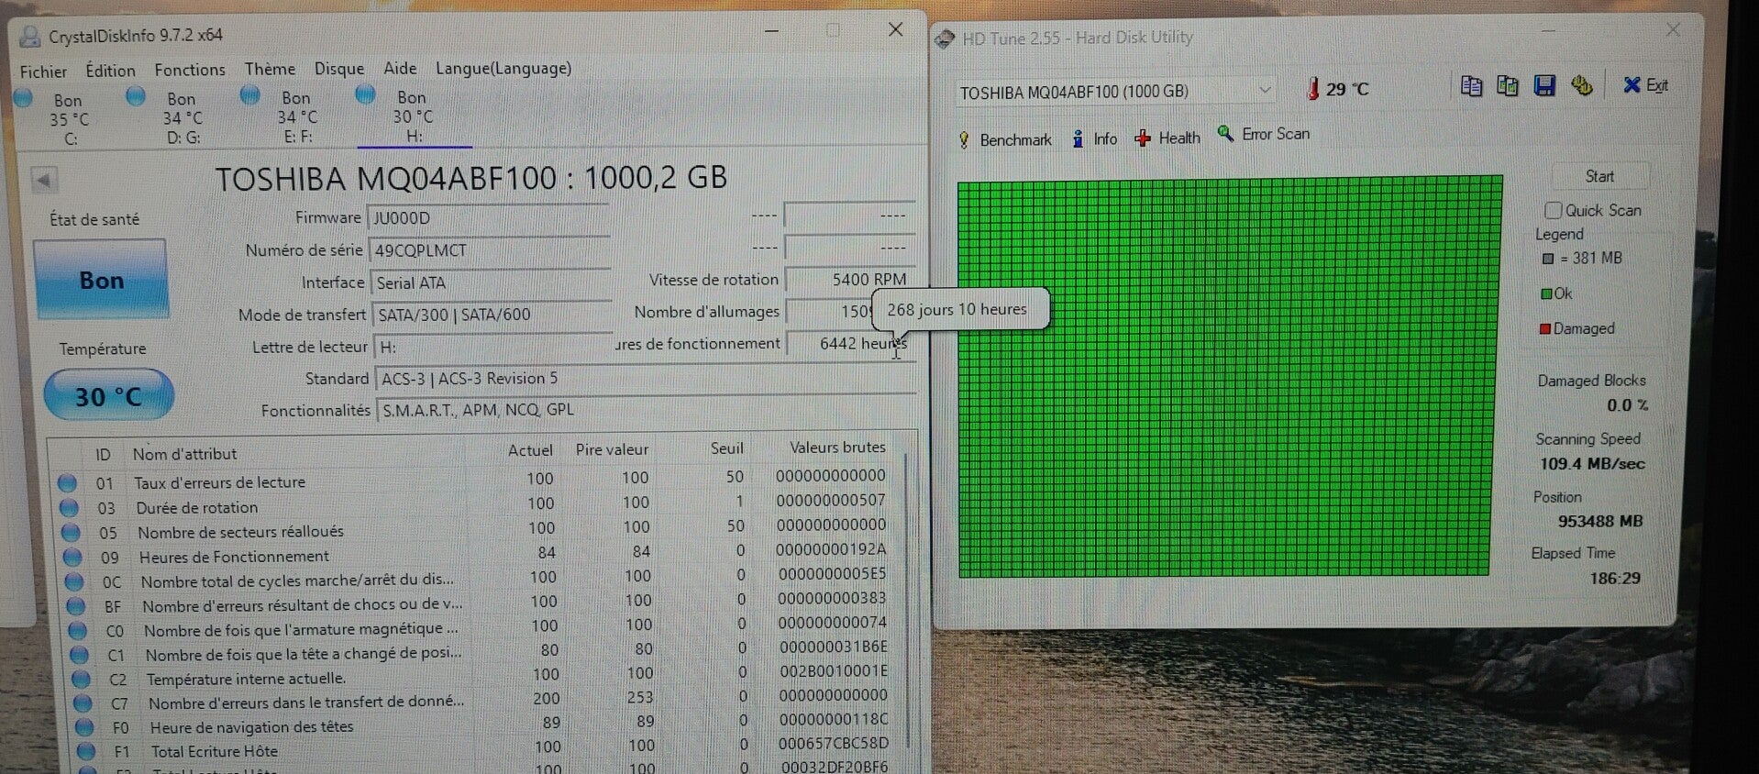Click the "Valeurs brutes" column header
1759x774 pixels.
[x=837, y=447]
